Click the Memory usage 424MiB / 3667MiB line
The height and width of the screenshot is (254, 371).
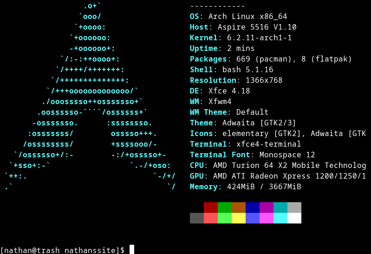pos(245,187)
